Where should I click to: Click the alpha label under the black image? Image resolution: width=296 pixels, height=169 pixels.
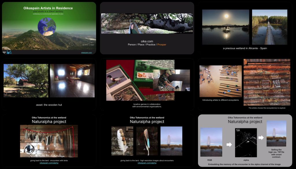pos(246,160)
